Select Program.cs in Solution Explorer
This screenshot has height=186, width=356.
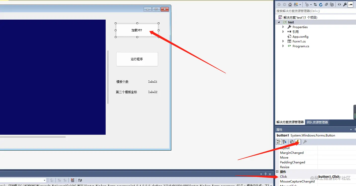coord(301,46)
